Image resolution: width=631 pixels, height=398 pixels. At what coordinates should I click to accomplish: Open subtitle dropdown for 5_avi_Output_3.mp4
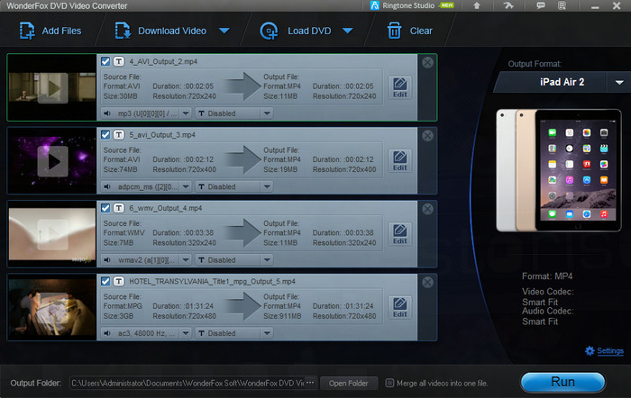coord(267,186)
